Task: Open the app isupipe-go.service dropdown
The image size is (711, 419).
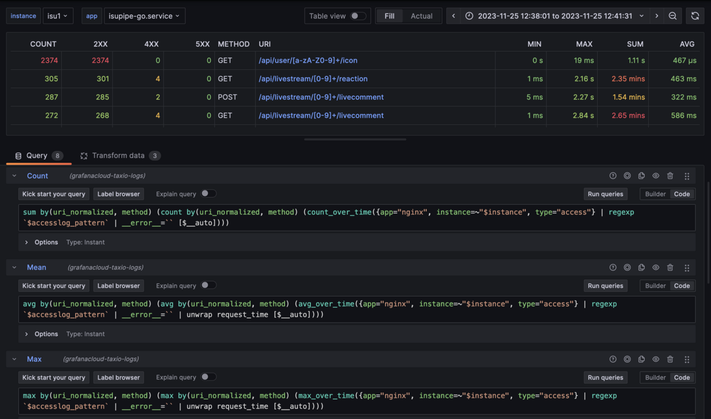Action: [145, 16]
